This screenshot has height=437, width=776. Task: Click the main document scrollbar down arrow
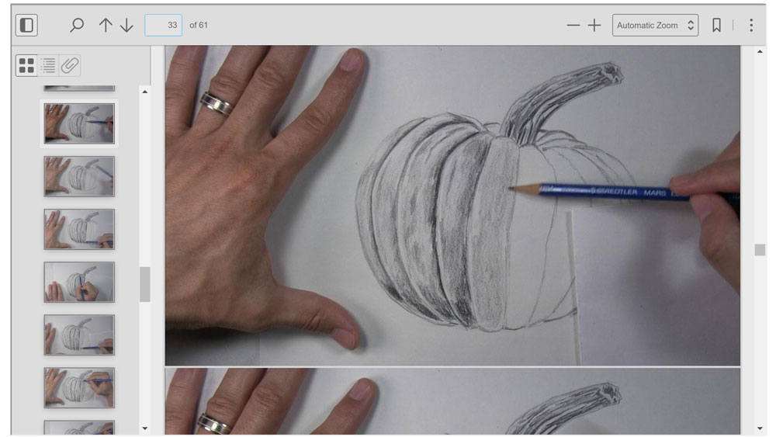coord(760,428)
